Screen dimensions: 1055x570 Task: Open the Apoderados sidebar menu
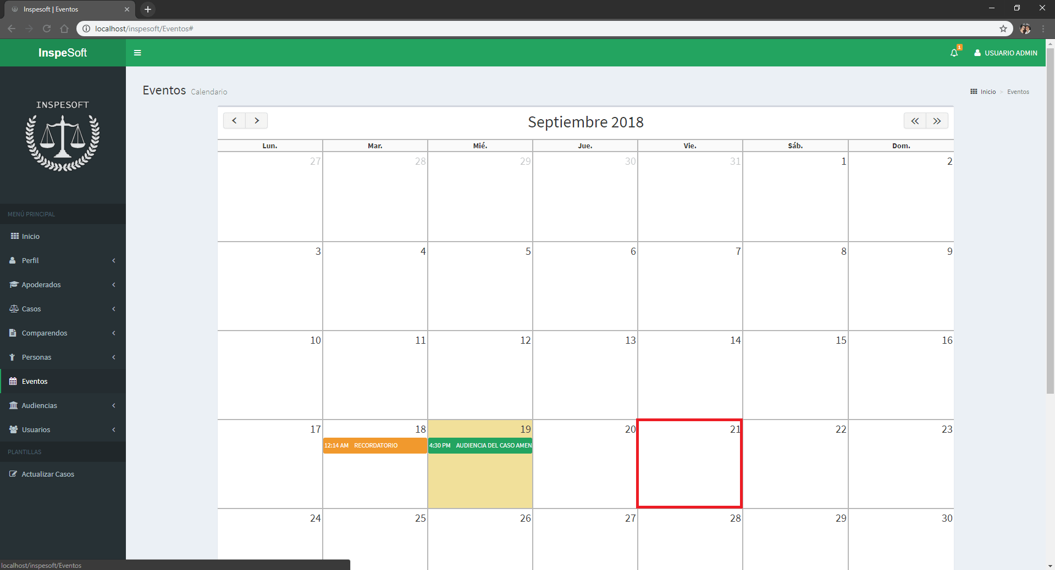pyautogui.click(x=63, y=284)
